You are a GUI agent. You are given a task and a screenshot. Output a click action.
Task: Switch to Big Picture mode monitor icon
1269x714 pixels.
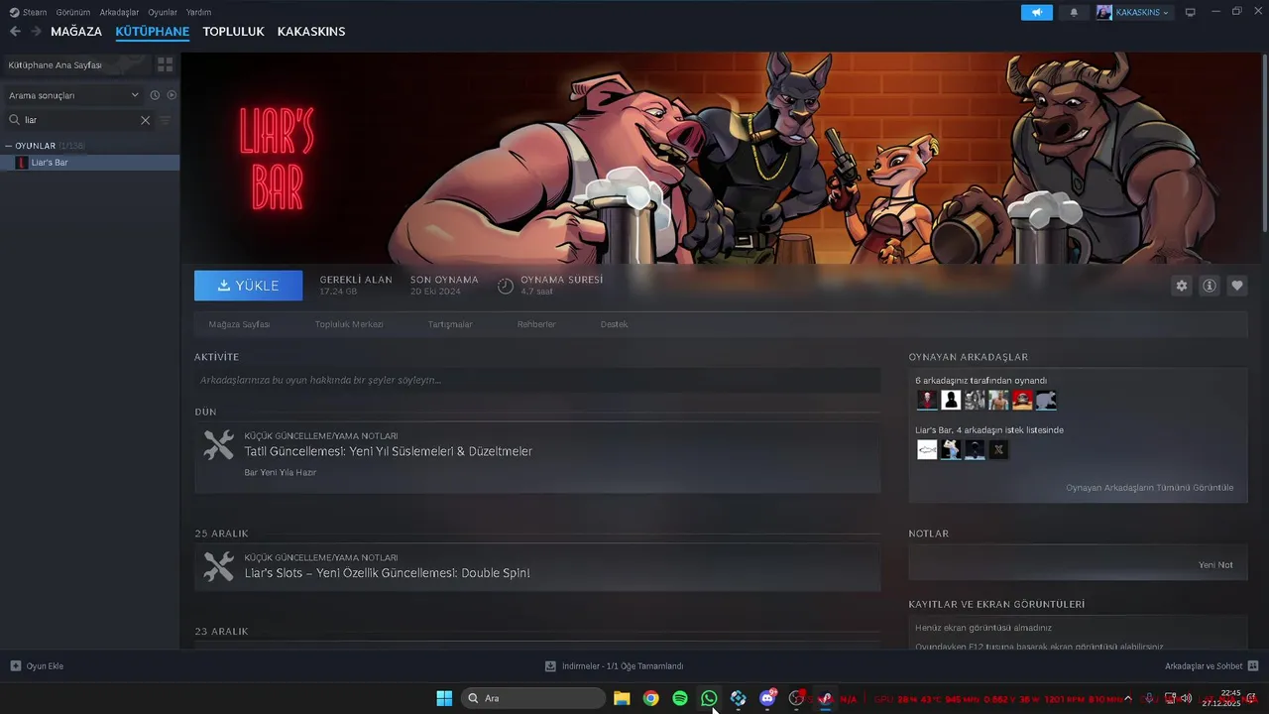coord(1191,12)
